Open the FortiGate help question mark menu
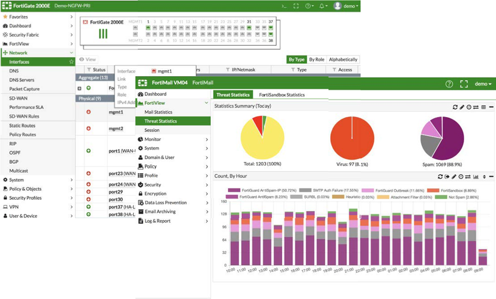496x299 pixels. coord(309,6)
